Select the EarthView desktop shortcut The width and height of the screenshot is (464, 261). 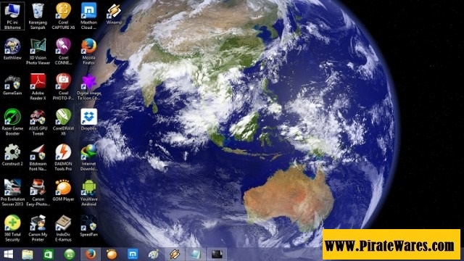click(x=12, y=49)
